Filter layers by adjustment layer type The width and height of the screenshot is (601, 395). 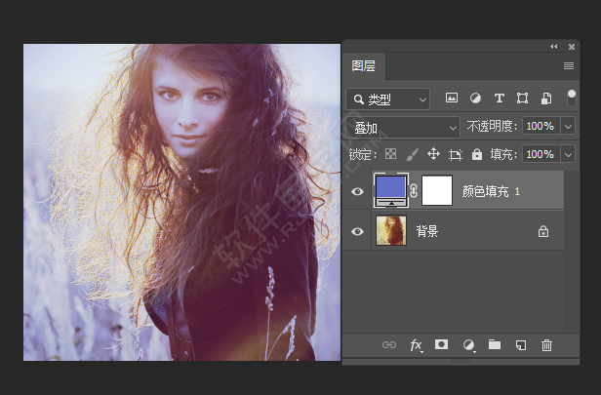(475, 99)
